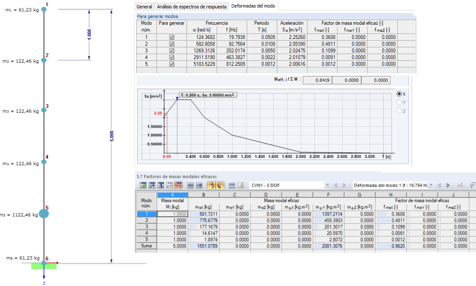
Task: Click the left-arrow table navigation icon
Action: (x=190, y=185)
